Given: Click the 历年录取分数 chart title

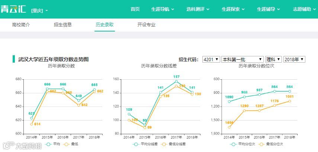Looking at the screenshot, I should click(x=61, y=66).
